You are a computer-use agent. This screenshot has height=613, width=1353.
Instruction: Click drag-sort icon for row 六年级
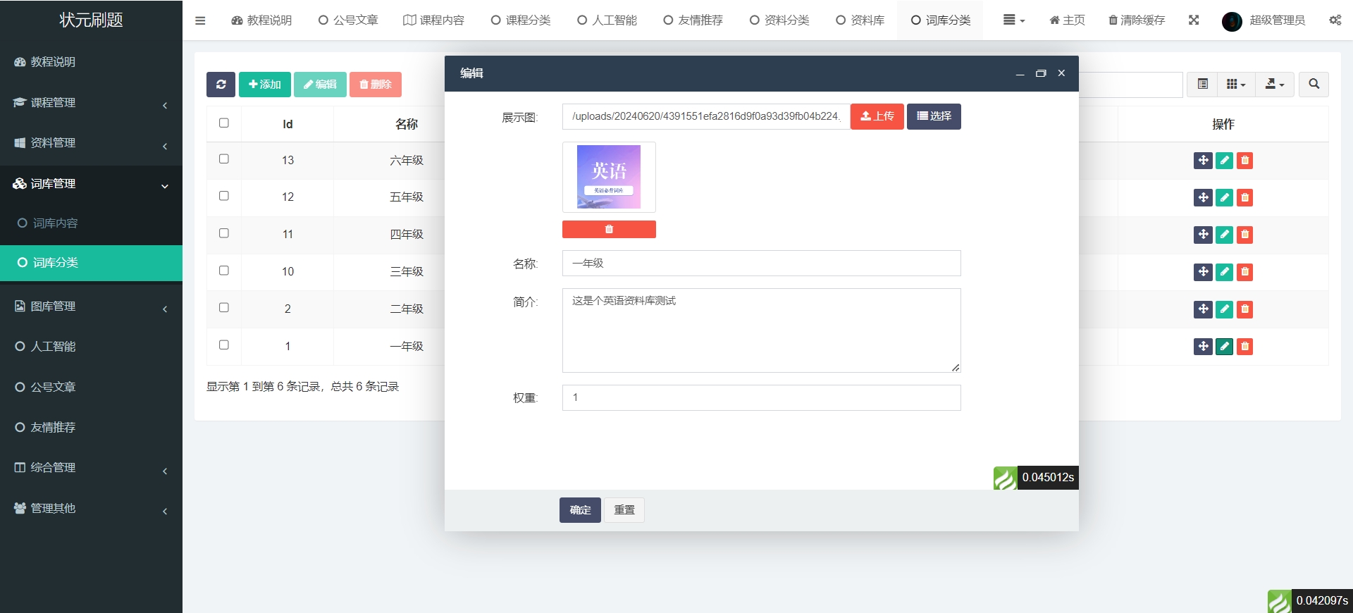pyautogui.click(x=1203, y=161)
